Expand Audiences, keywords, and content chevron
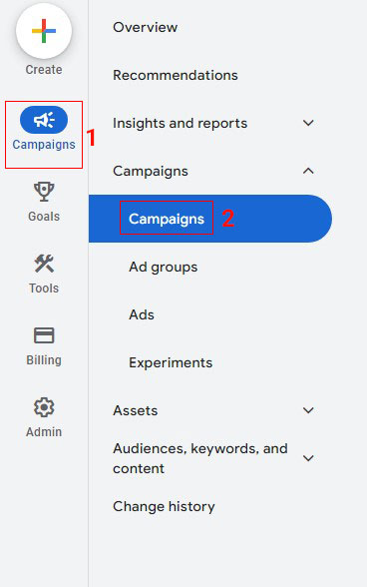This screenshot has width=367, height=587. pos(308,458)
